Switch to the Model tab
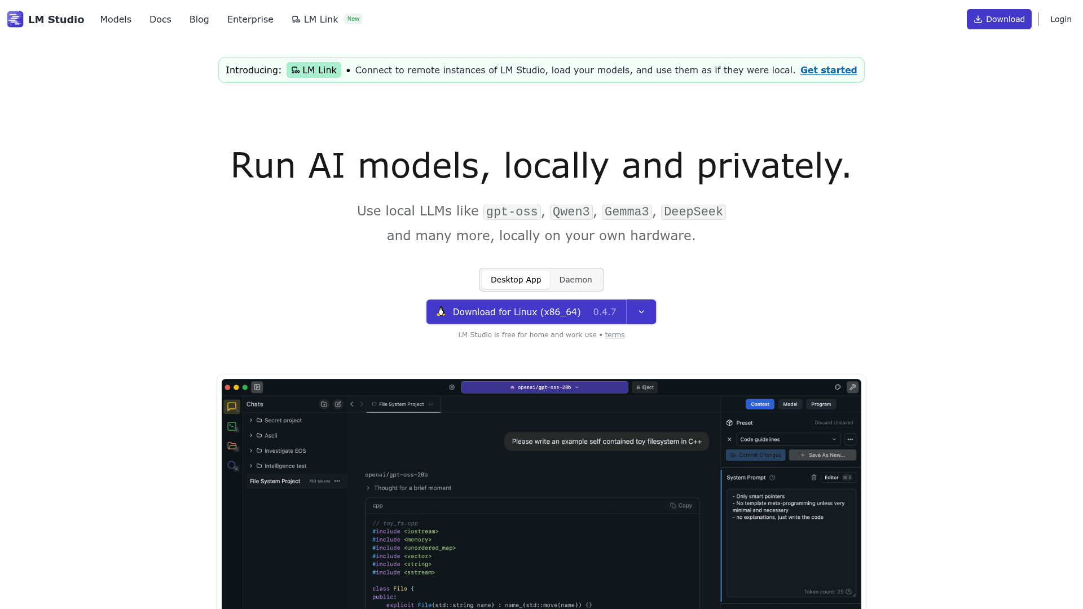This screenshot has width=1083, height=609. coord(790,404)
